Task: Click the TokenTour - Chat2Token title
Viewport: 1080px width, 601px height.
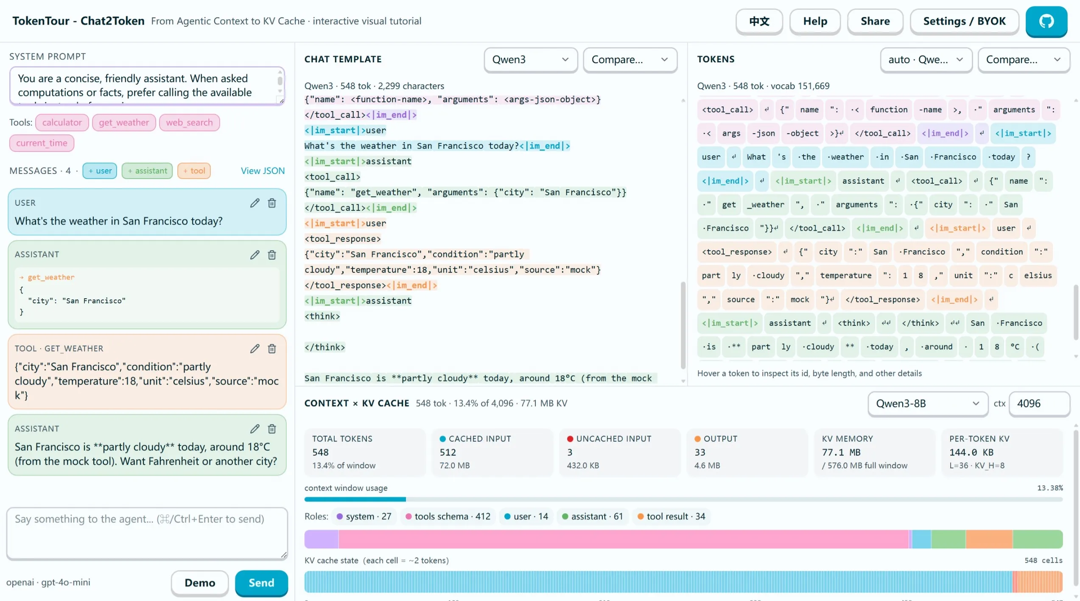Action: coord(78,21)
